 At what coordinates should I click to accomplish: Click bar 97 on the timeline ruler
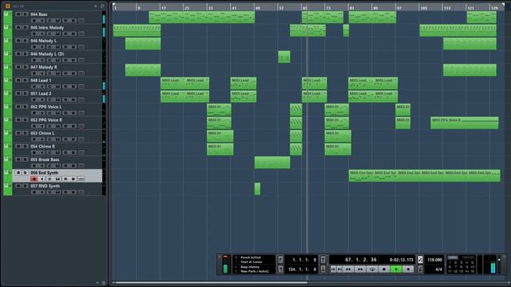[399, 7]
